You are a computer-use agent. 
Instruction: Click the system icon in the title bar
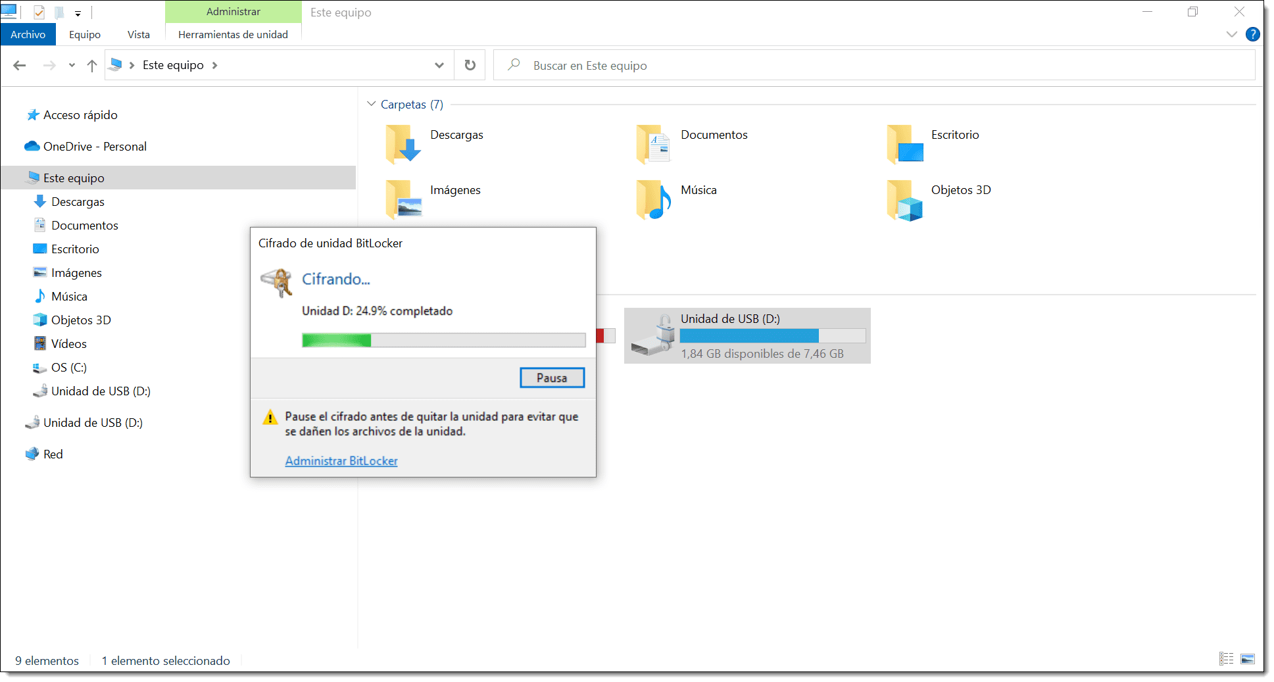[9, 11]
